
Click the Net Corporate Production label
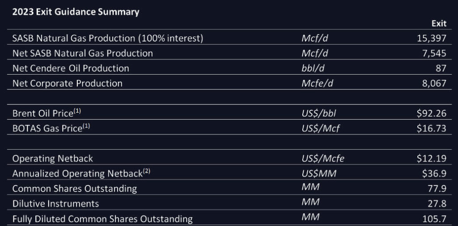[x=68, y=84]
